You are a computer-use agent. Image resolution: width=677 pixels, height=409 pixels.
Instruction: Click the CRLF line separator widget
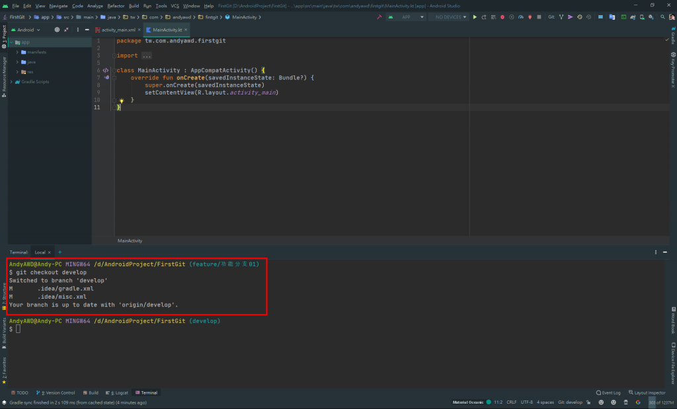[512, 402]
